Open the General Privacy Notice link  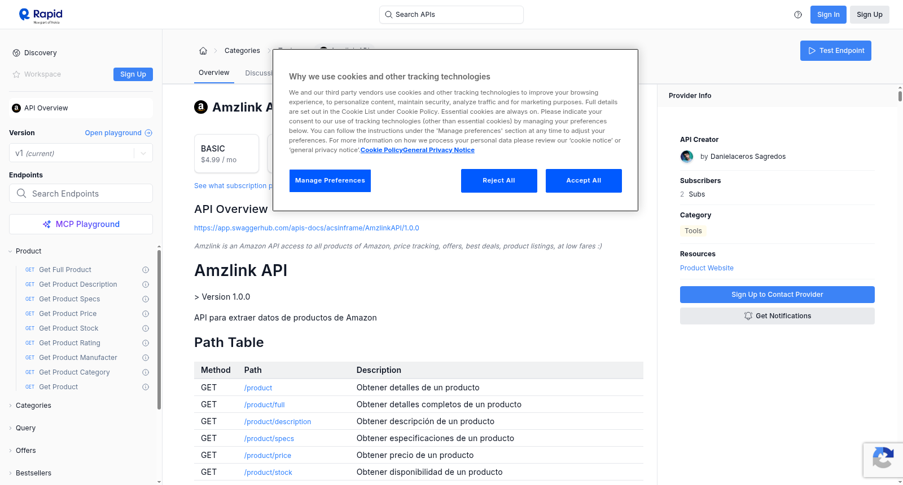click(x=439, y=150)
